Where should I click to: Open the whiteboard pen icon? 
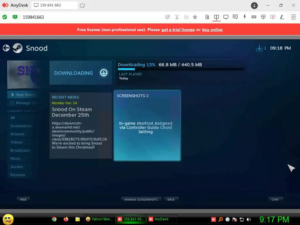click(282, 17)
